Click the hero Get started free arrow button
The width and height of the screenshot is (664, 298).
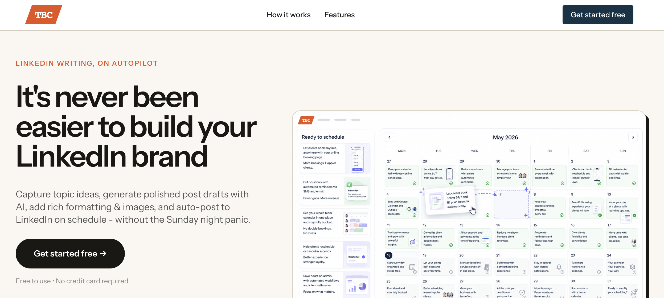click(70, 253)
